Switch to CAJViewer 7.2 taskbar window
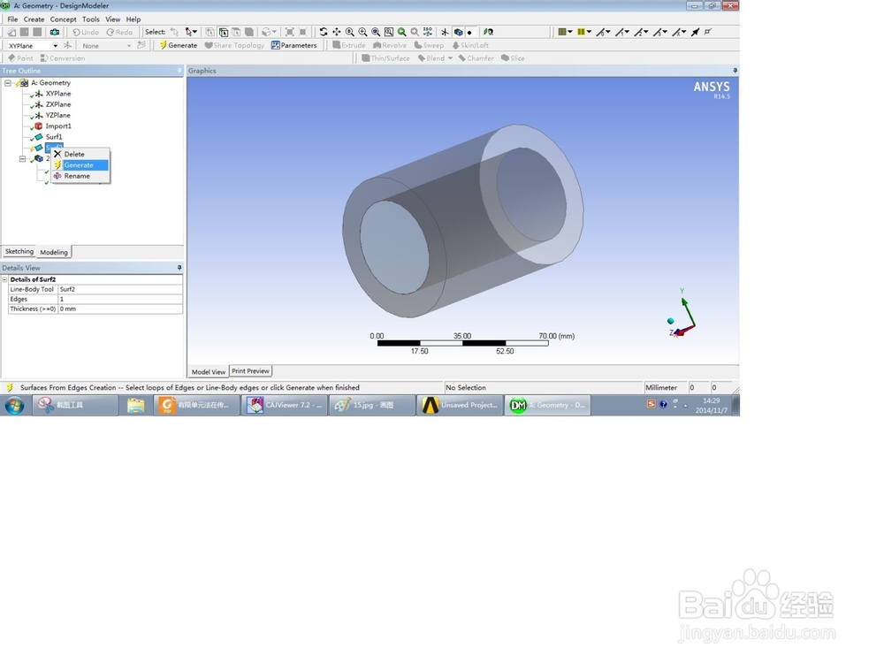The image size is (884, 663). pyautogui.click(x=284, y=405)
